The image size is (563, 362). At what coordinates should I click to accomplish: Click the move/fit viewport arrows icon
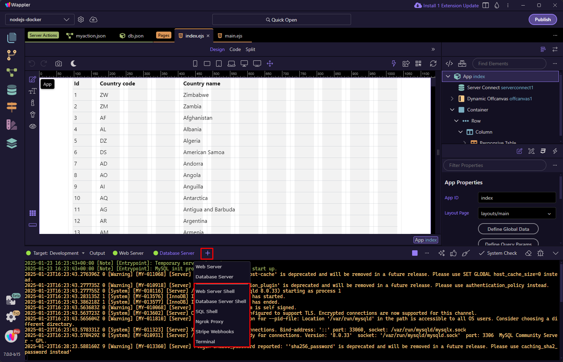tap(270, 64)
